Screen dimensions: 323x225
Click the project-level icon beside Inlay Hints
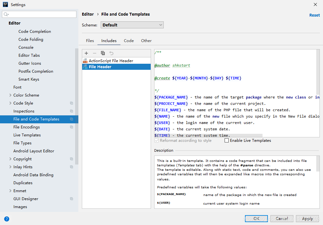pyautogui.click(x=71, y=167)
